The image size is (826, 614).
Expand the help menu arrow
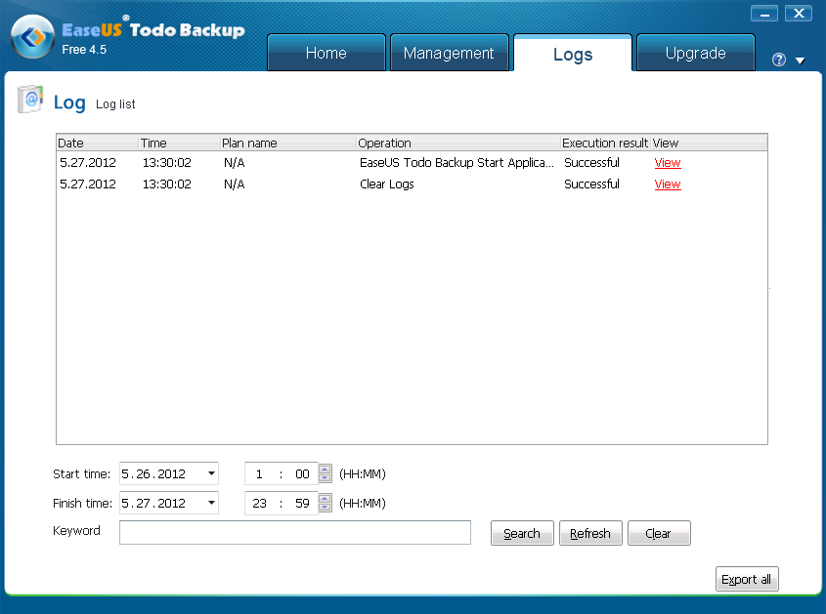(x=801, y=61)
